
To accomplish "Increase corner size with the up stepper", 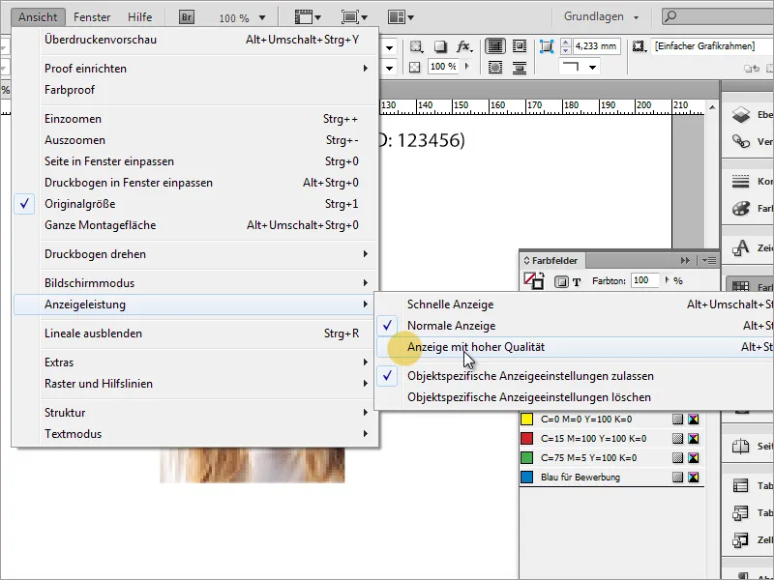I will [566, 43].
